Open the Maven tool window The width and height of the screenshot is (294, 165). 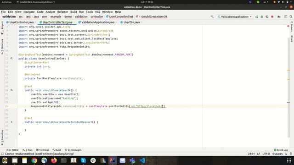coord(292,27)
